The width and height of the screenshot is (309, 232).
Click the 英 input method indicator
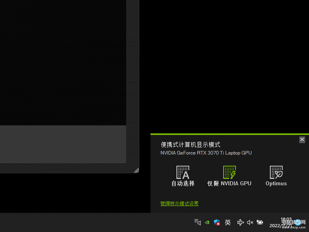(228, 222)
